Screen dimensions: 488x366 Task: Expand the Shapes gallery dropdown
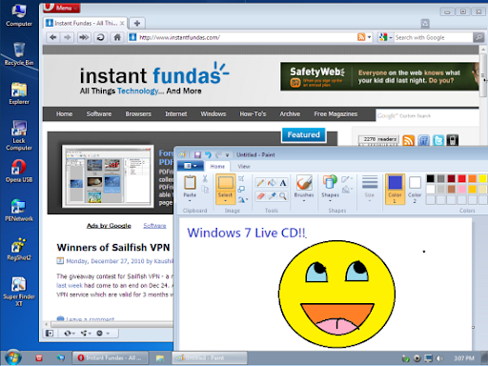pos(330,189)
